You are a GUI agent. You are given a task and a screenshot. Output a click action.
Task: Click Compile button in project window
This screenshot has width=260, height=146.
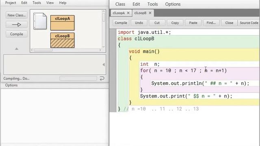pos(17,34)
